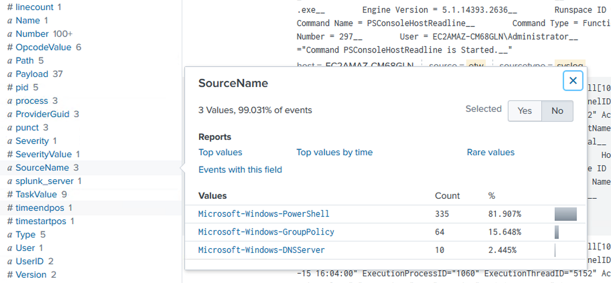
Task: Click the # icon beside timeendpos
Action: point(10,208)
